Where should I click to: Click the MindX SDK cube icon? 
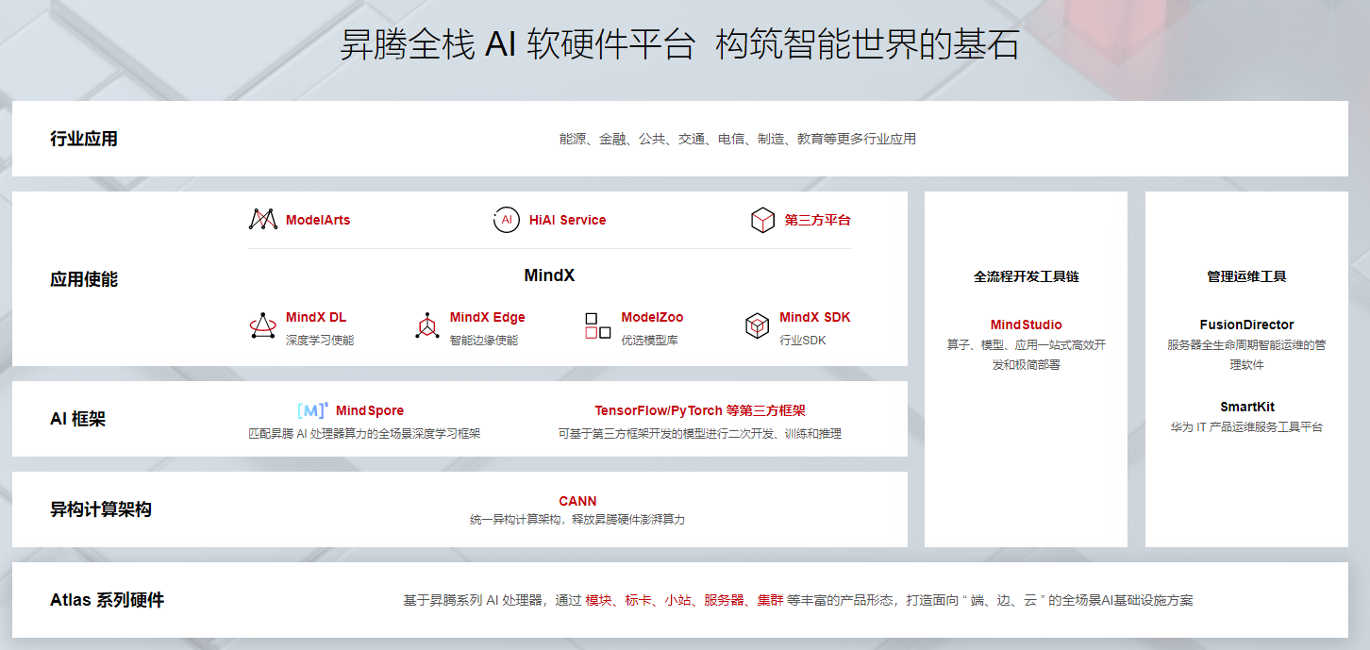757,326
